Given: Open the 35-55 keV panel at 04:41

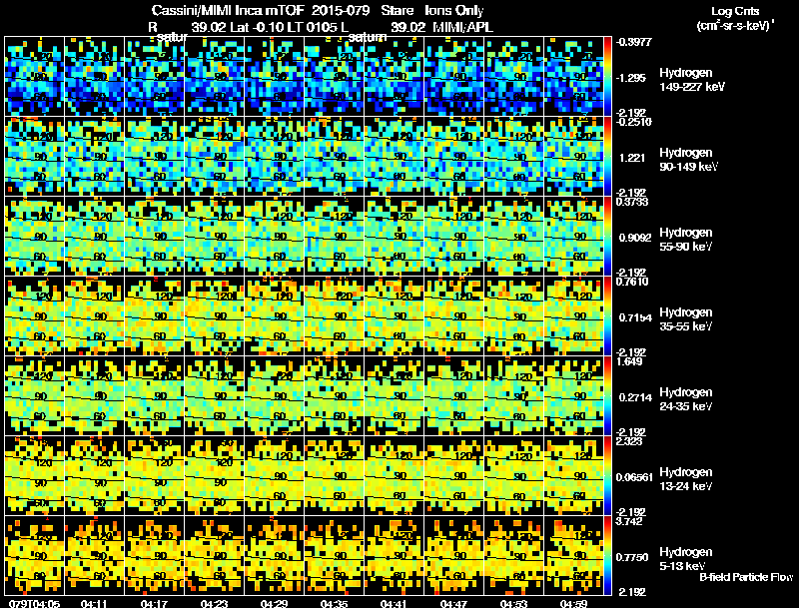Looking at the screenshot, I should 394,316.
